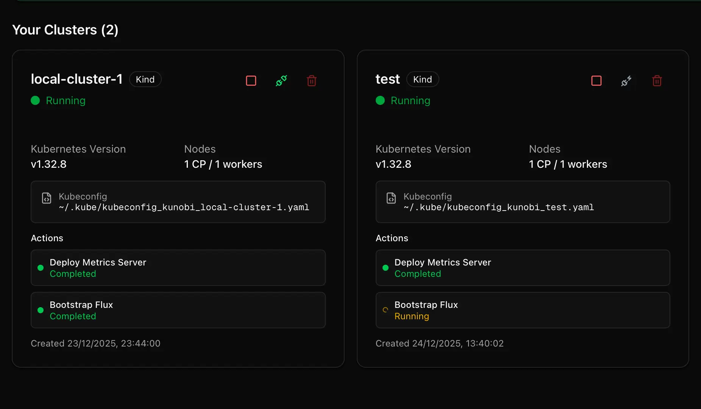Click the kubeconfig_kunobi_test.yaml path

(x=499, y=207)
